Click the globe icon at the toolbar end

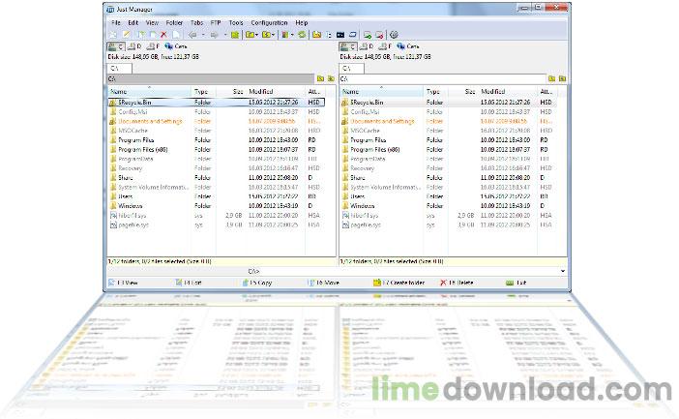393,34
